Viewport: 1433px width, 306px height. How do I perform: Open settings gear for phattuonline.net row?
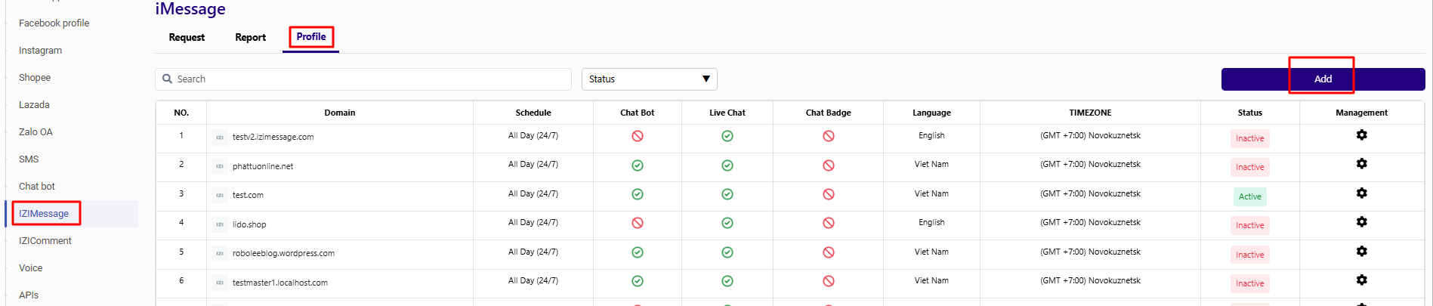pos(1361,164)
